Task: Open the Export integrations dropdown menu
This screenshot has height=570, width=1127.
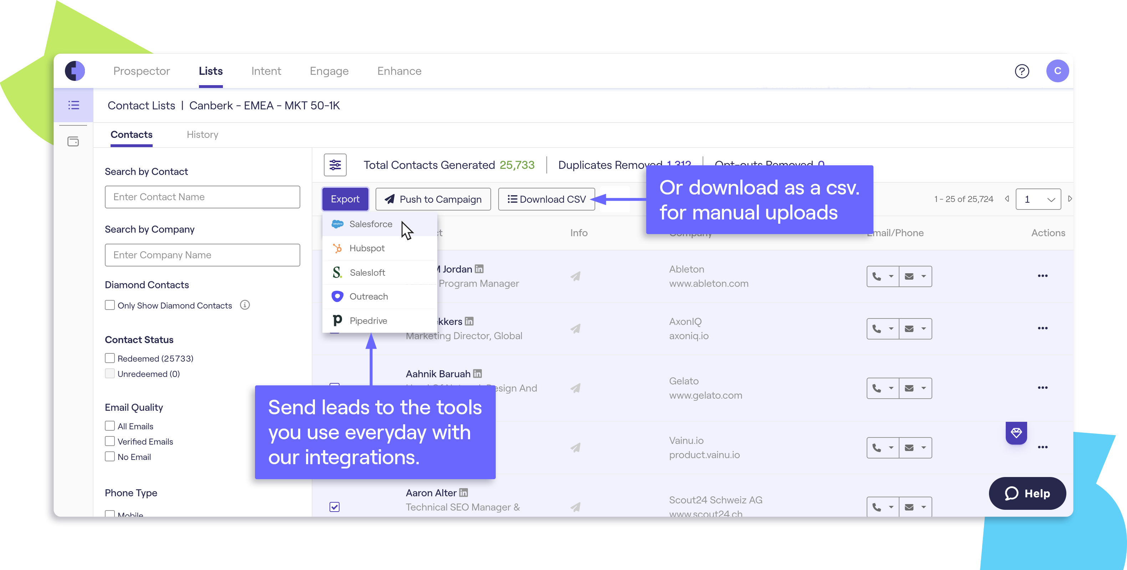Action: point(346,198)
